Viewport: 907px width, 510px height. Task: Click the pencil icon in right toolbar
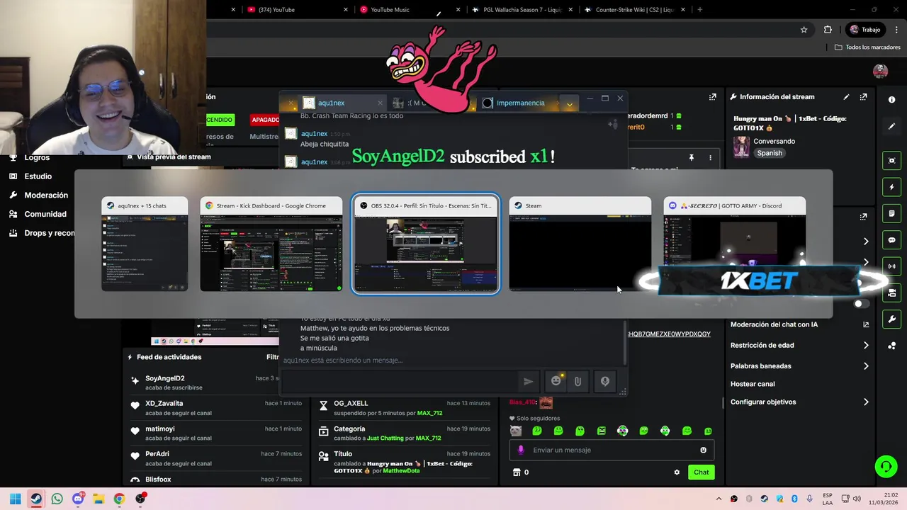[x=892, y=126]
